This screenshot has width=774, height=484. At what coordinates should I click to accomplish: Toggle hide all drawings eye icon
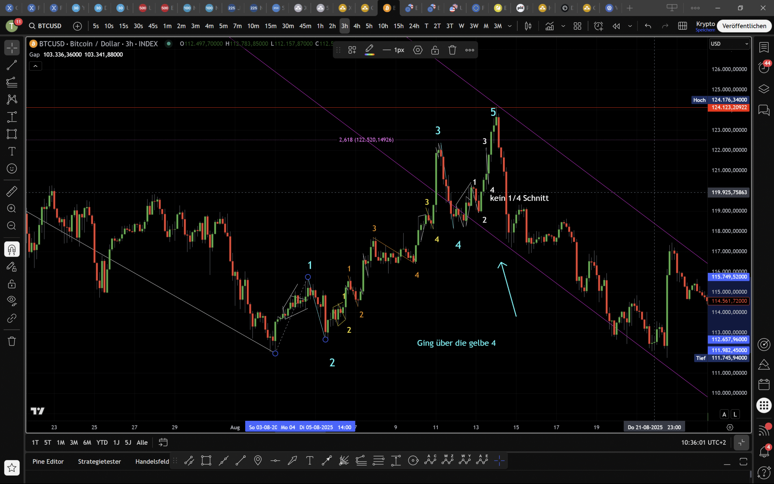[12, 300]
